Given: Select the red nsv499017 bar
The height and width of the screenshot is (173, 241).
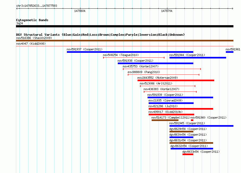Looking at the screenshot, I should [x=171, y=115].
